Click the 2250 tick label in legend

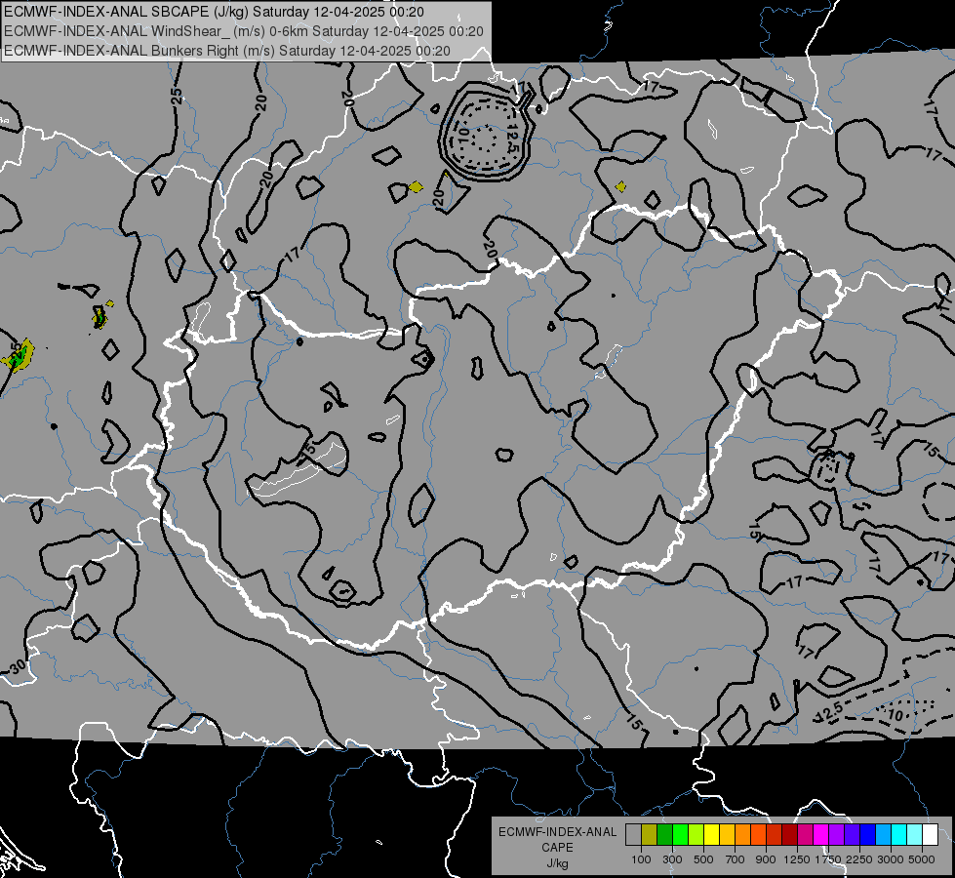(858, 859)
